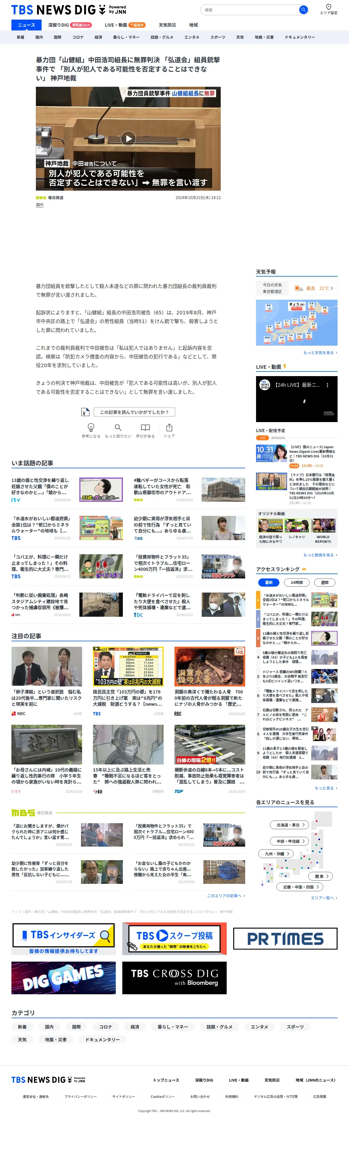The image size is (349, 1149).
Task: Open the TBS CROSS DIG with Bloomberg banner
Action: point(174,978)
